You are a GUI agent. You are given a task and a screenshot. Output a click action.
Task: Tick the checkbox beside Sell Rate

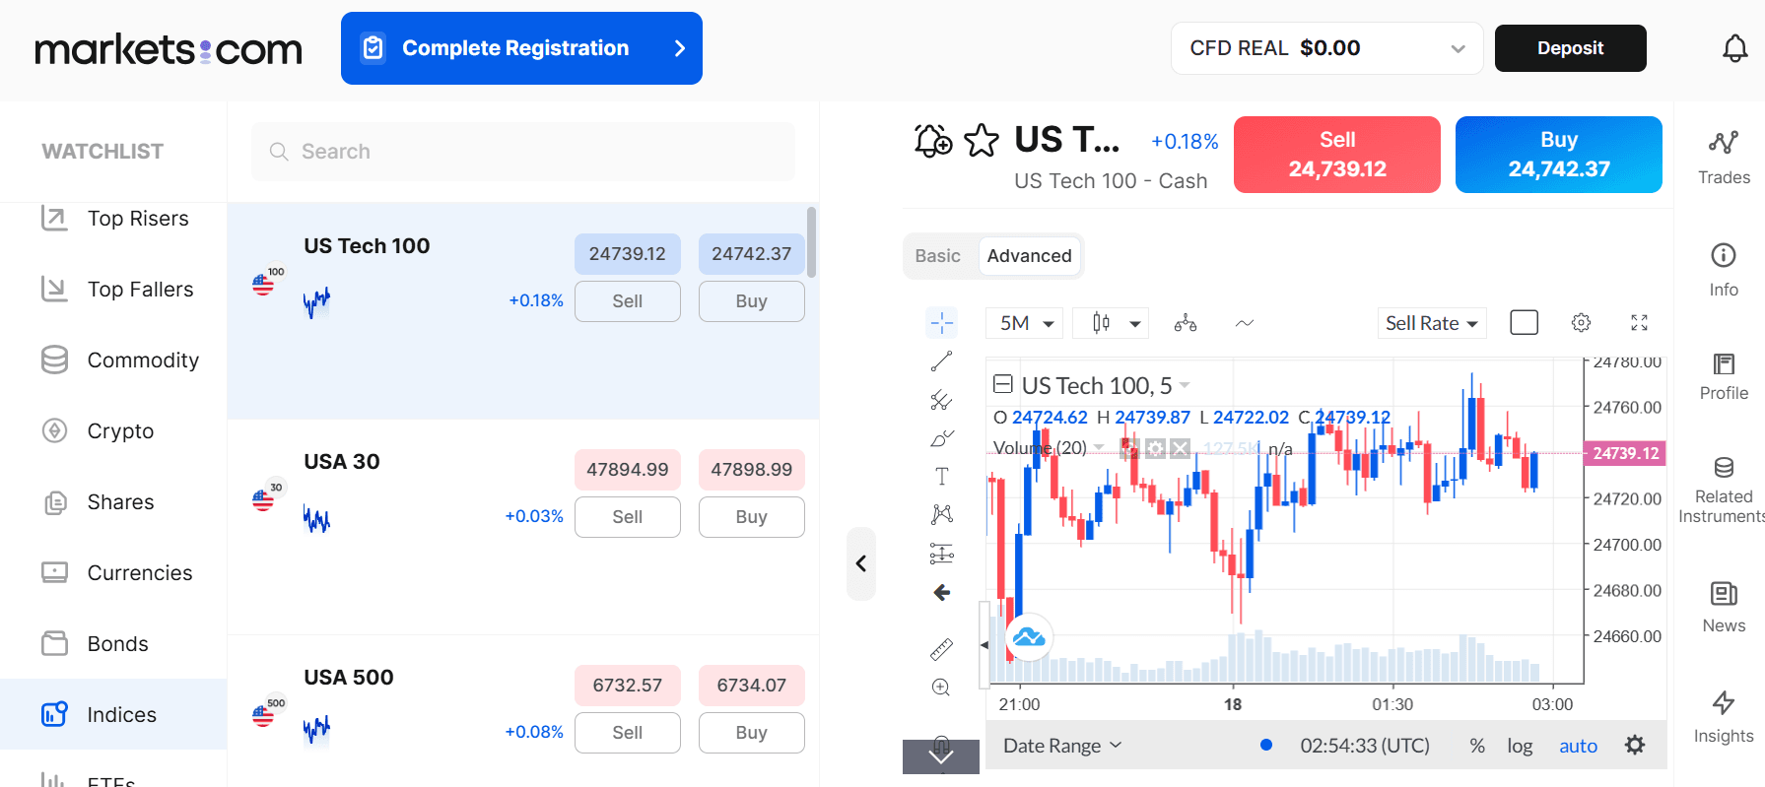[x=1524, y=321]
